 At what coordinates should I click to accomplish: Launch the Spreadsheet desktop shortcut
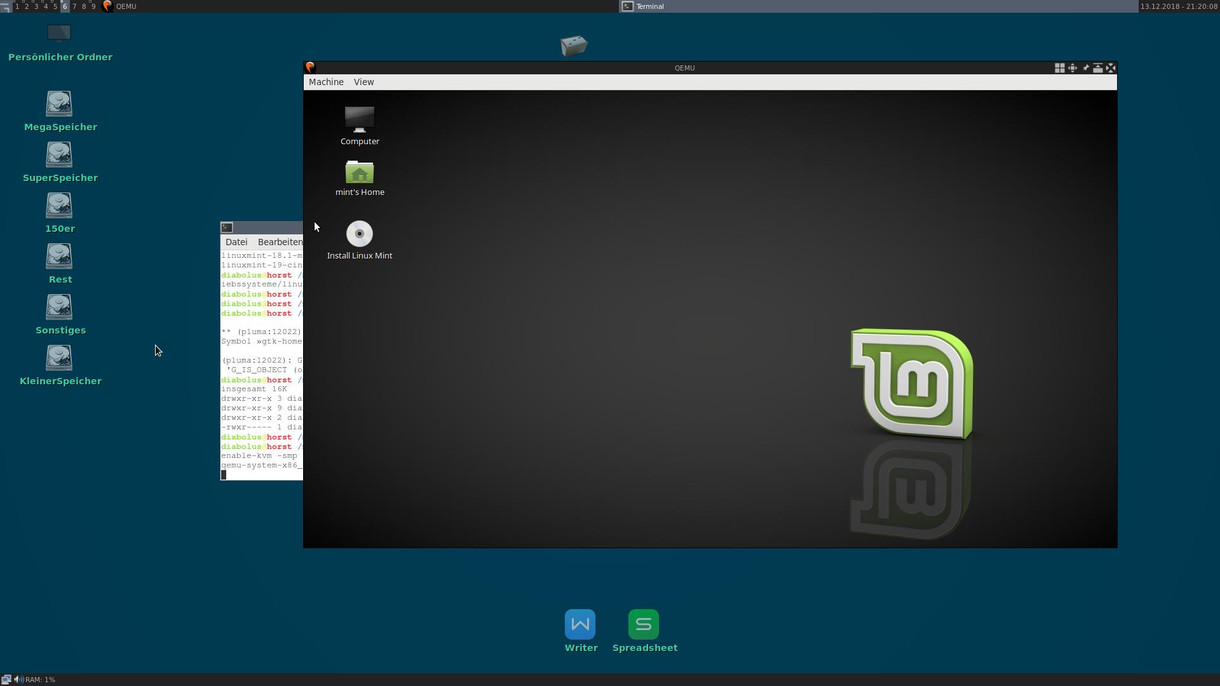644,624
